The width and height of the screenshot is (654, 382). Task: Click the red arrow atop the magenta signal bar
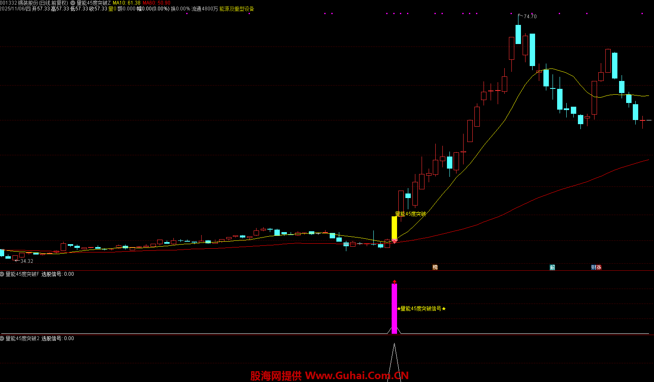[x=394, y=282]
